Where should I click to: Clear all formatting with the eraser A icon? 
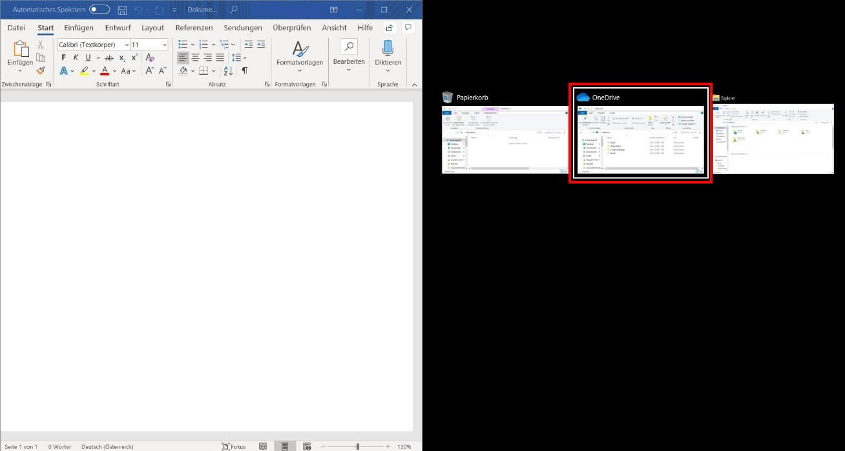click(x=150, y=58)
